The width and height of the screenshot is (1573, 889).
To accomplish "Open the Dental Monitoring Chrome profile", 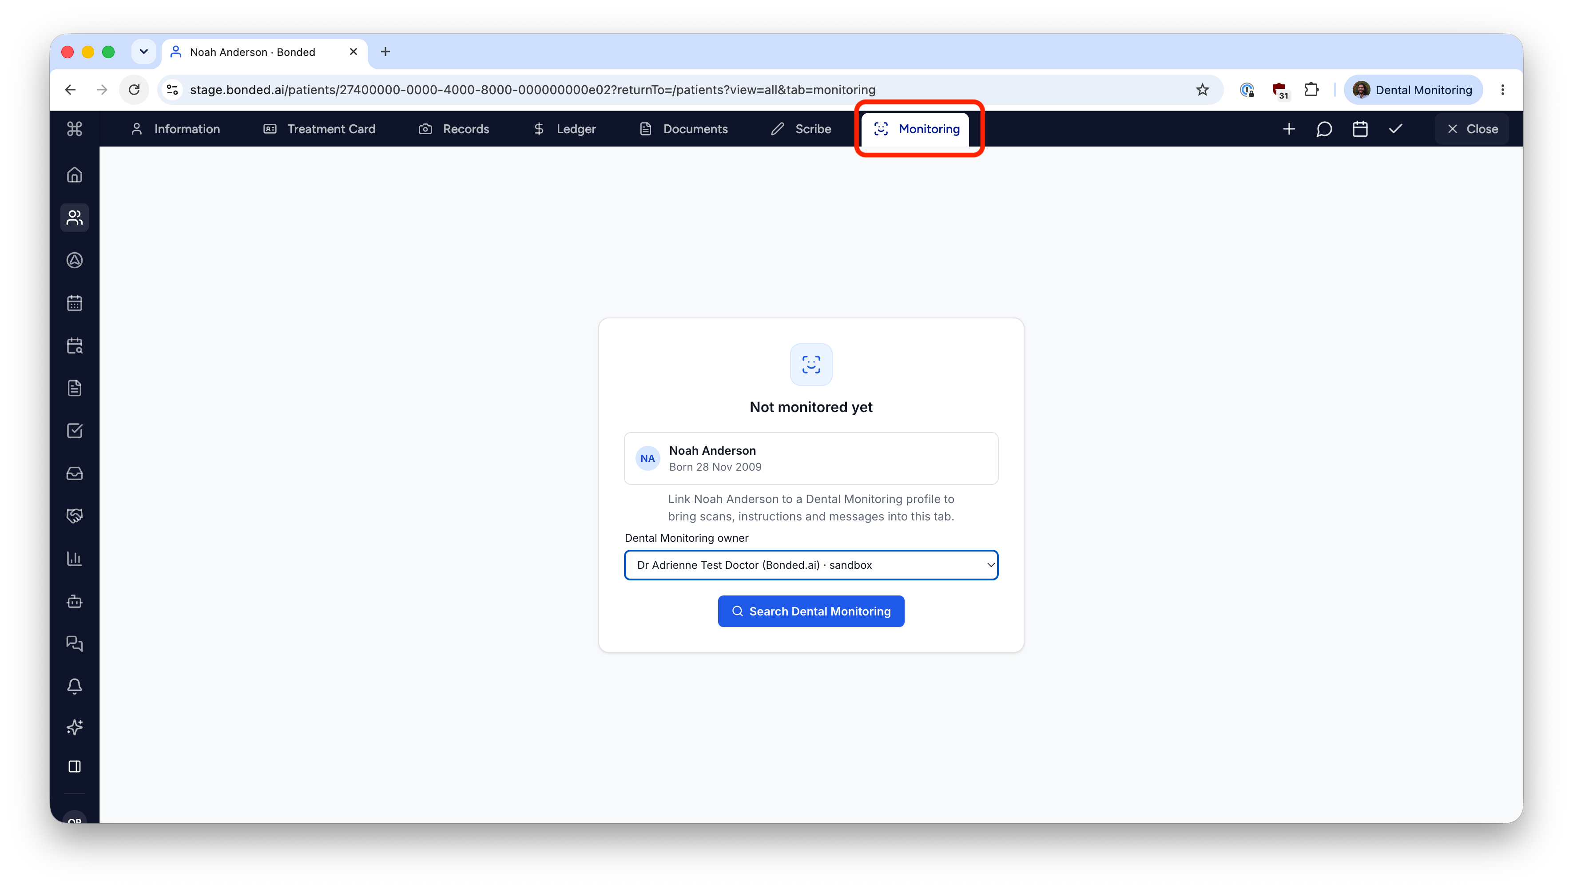I will pyautogui.click(x=1413, y=90).
